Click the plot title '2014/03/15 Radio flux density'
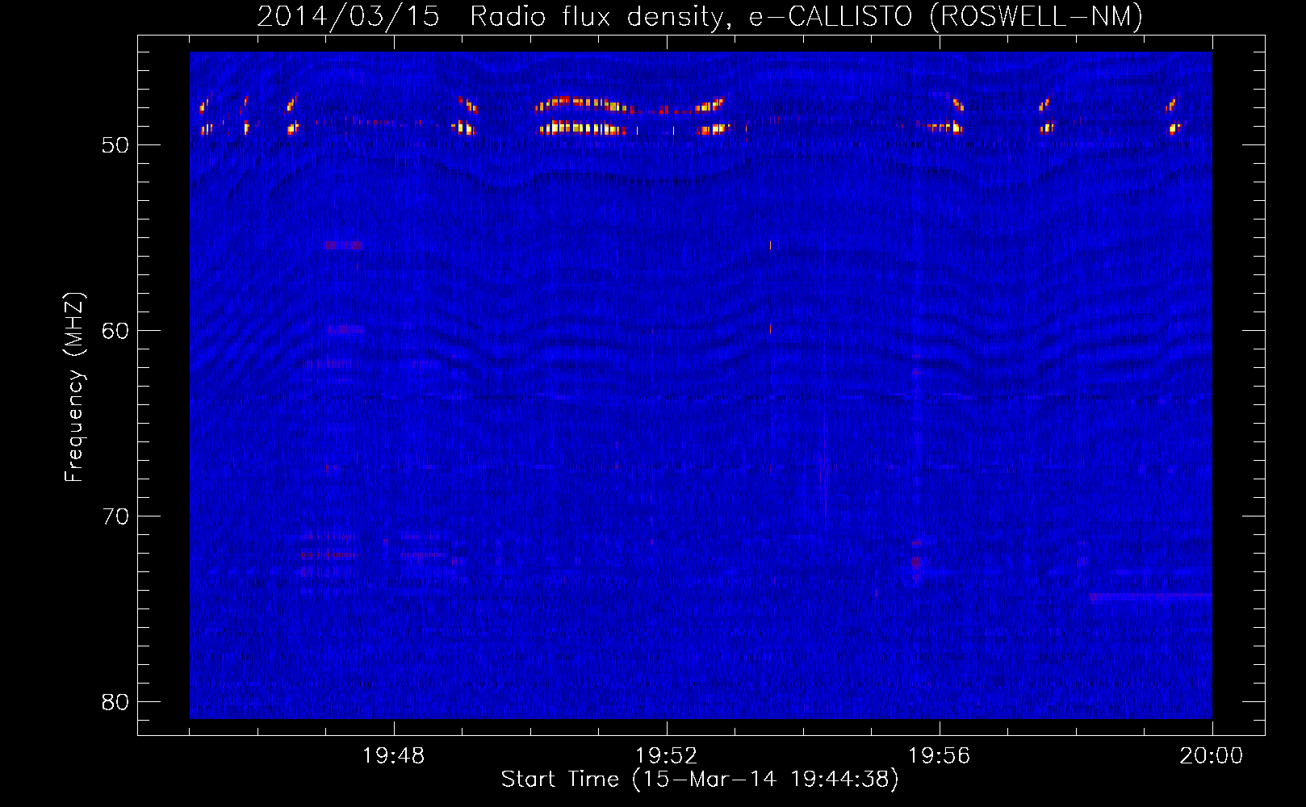This screenshot has width=1306, height=807. (700, 16)
